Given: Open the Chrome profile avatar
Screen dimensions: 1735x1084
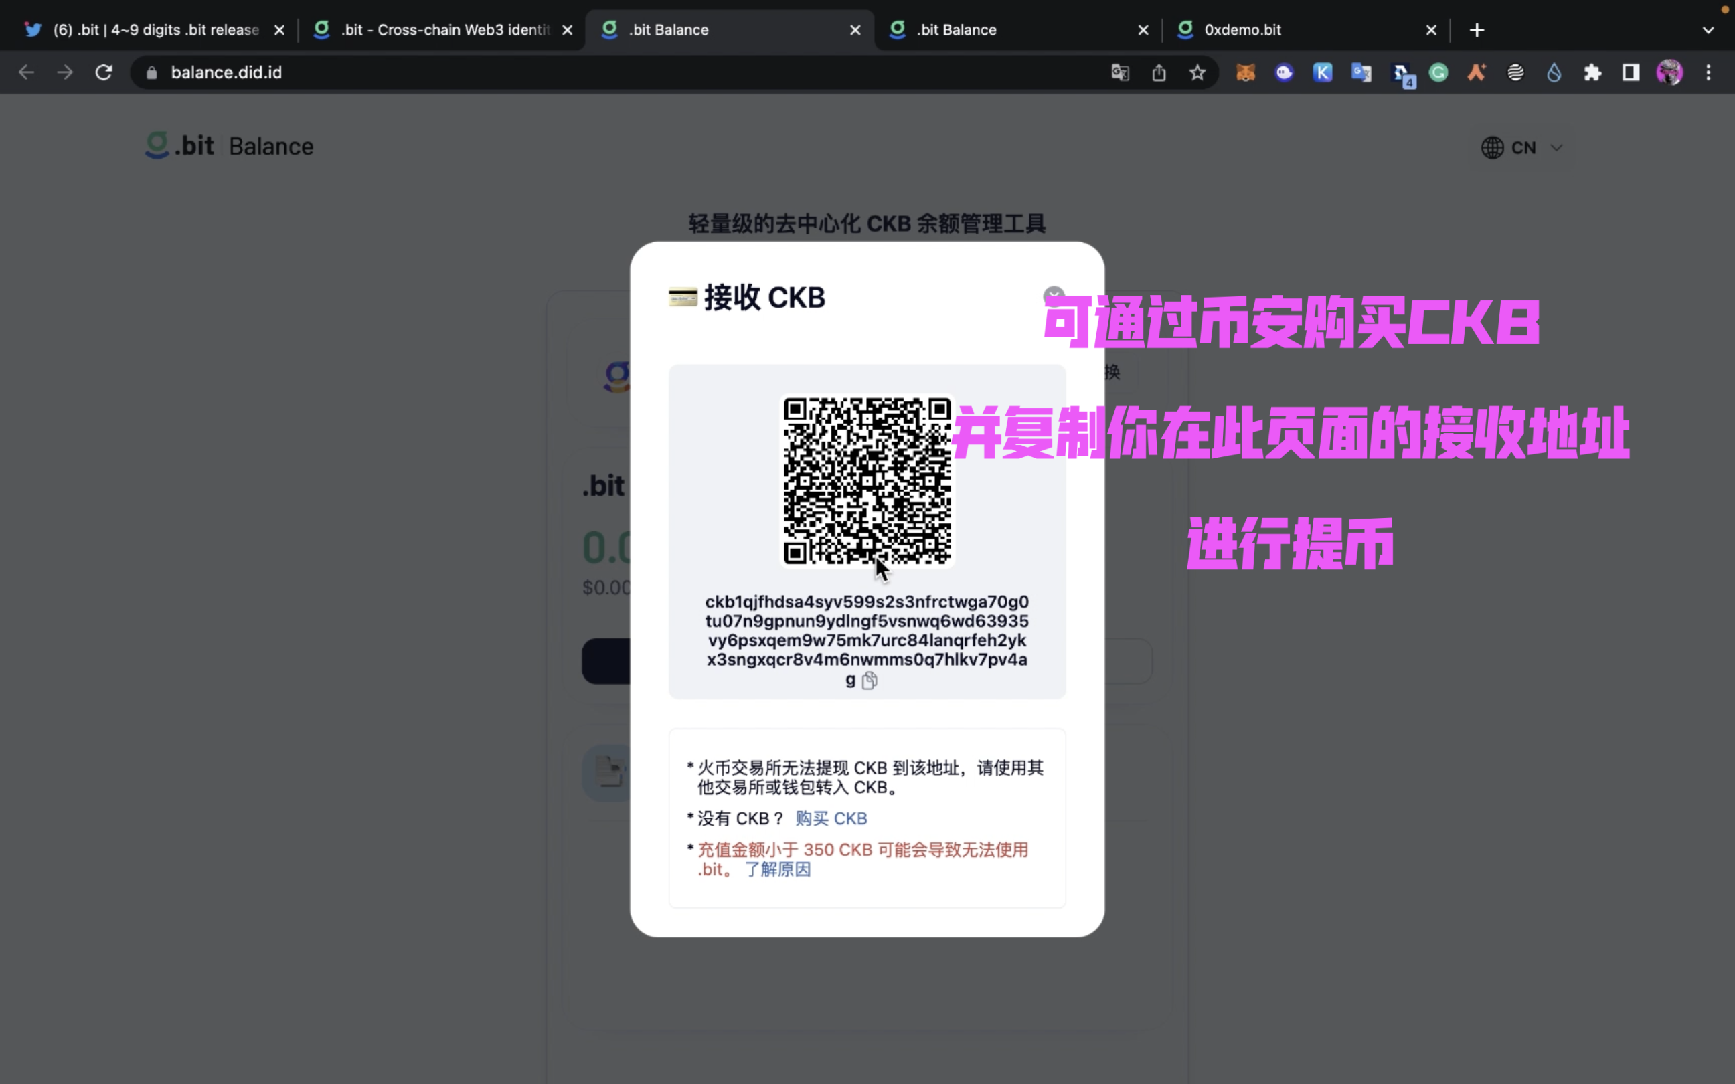Looking at the screenshot, I should pyautogui.click(x=1669, y=72).
